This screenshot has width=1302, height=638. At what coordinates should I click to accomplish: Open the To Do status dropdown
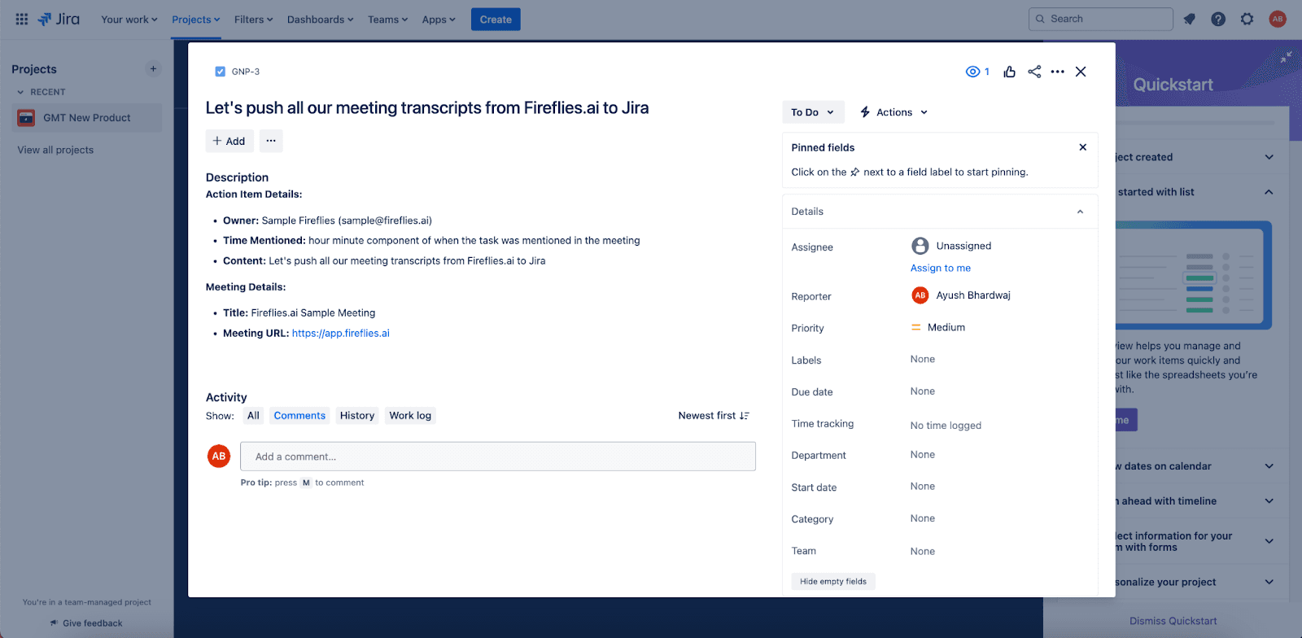pos(812,112)
